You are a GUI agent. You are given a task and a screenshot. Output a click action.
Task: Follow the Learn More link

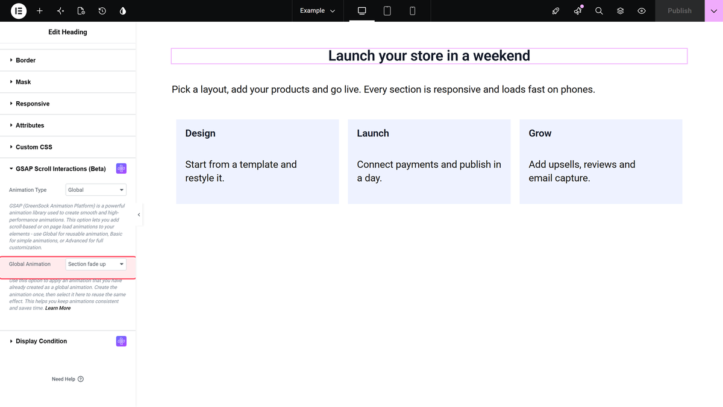[x=58, y=308]
